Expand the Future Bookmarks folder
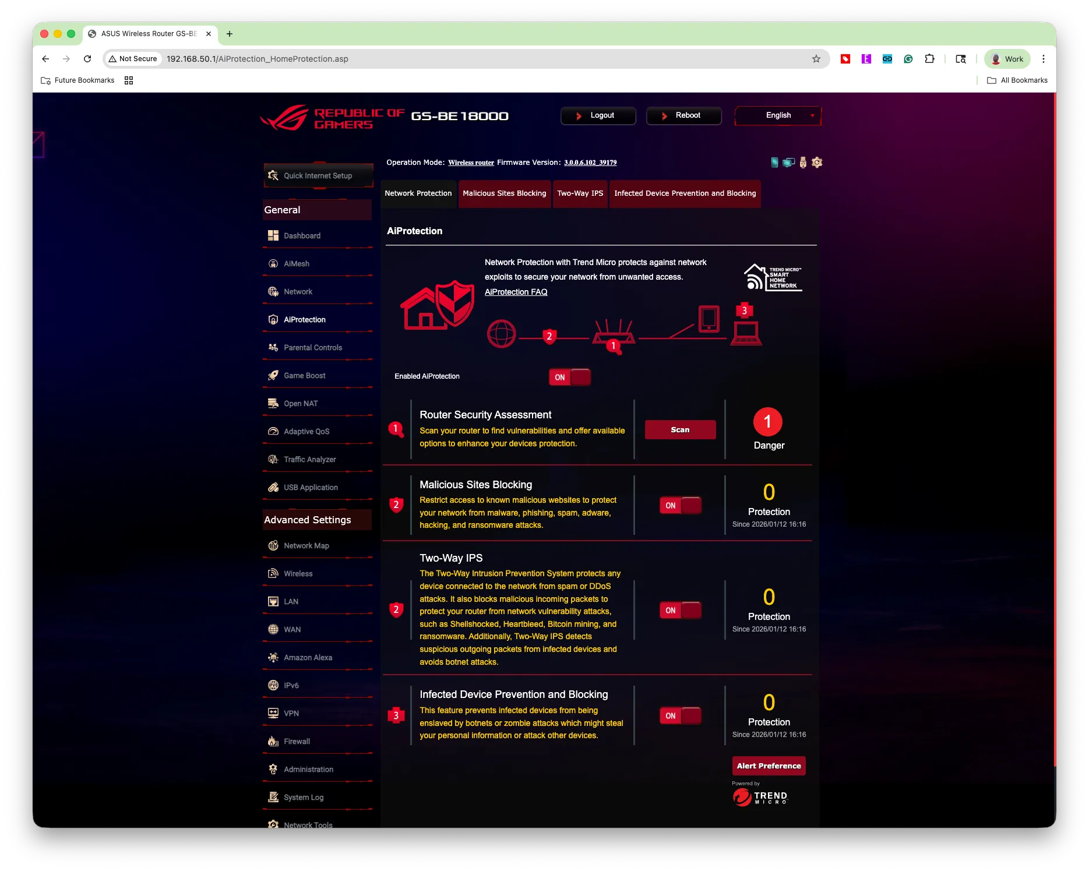This screenshot has width=1089, height=871. (77, 80)
